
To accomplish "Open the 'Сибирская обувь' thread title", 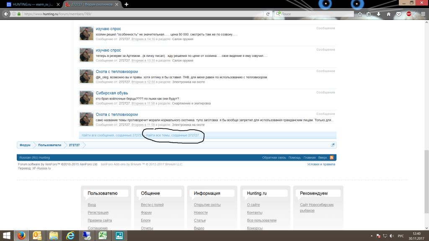I will tap(111, 93).
